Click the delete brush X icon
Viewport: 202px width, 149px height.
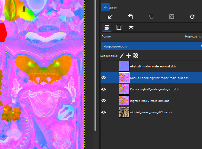pyautogui.click(x=172, y=17)
